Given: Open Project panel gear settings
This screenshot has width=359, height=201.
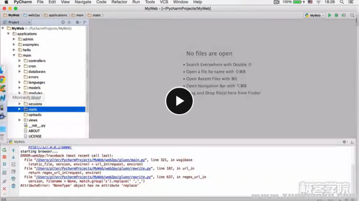Looking at the screenshot, I should pyautogui.click(x=78, y=22).
